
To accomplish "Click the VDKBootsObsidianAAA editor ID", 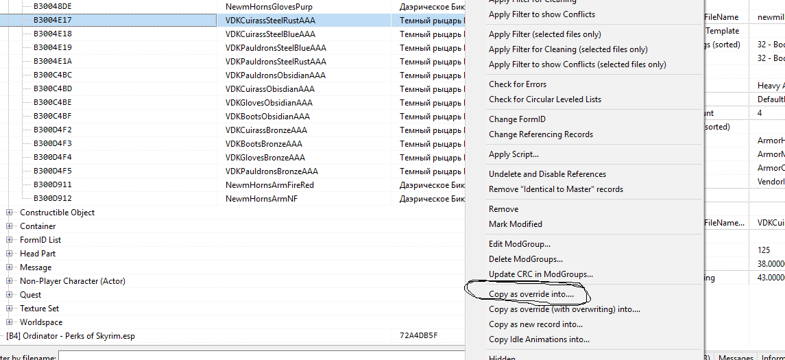I will (x=268, y=117).
